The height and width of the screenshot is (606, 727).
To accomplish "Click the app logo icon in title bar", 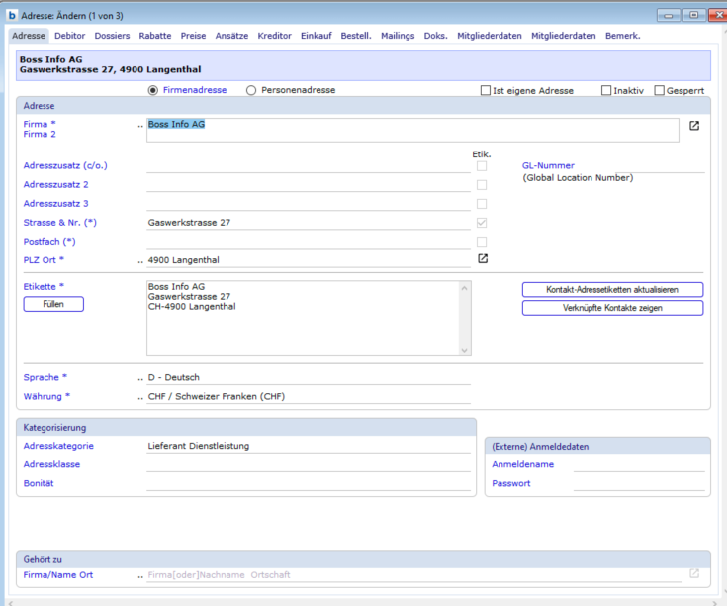I will [12, 15].
